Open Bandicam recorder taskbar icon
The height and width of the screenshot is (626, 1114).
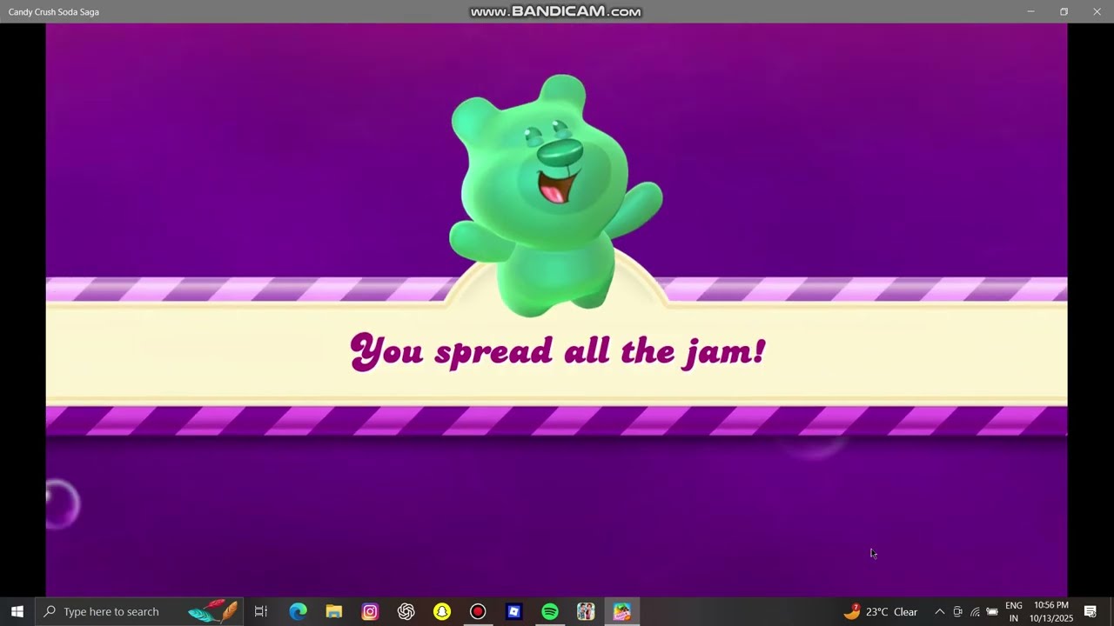[478, 611]
